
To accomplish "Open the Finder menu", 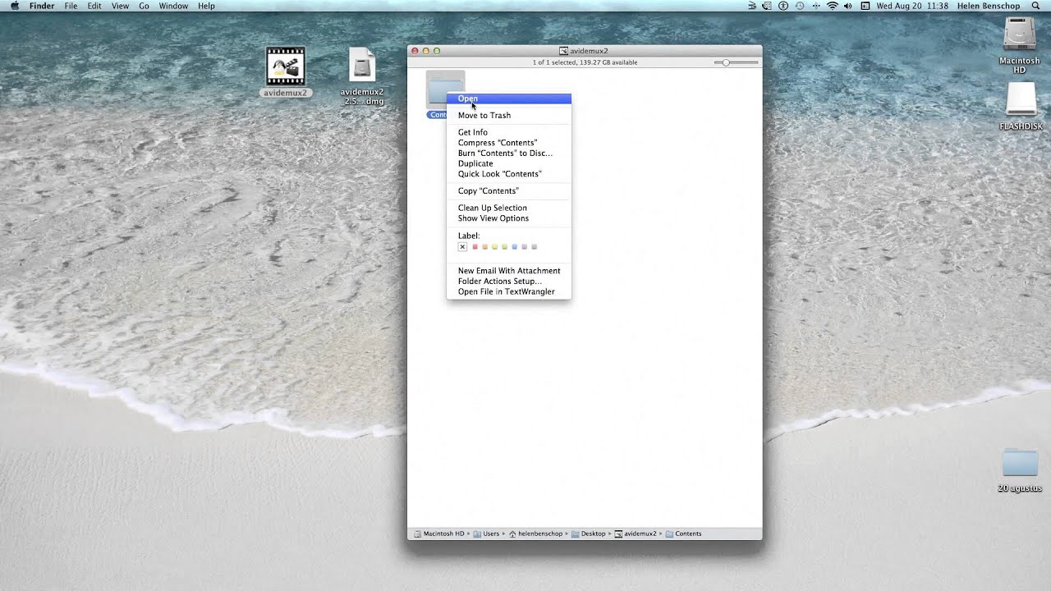I will pyautogui.click(x=42, y=6).
